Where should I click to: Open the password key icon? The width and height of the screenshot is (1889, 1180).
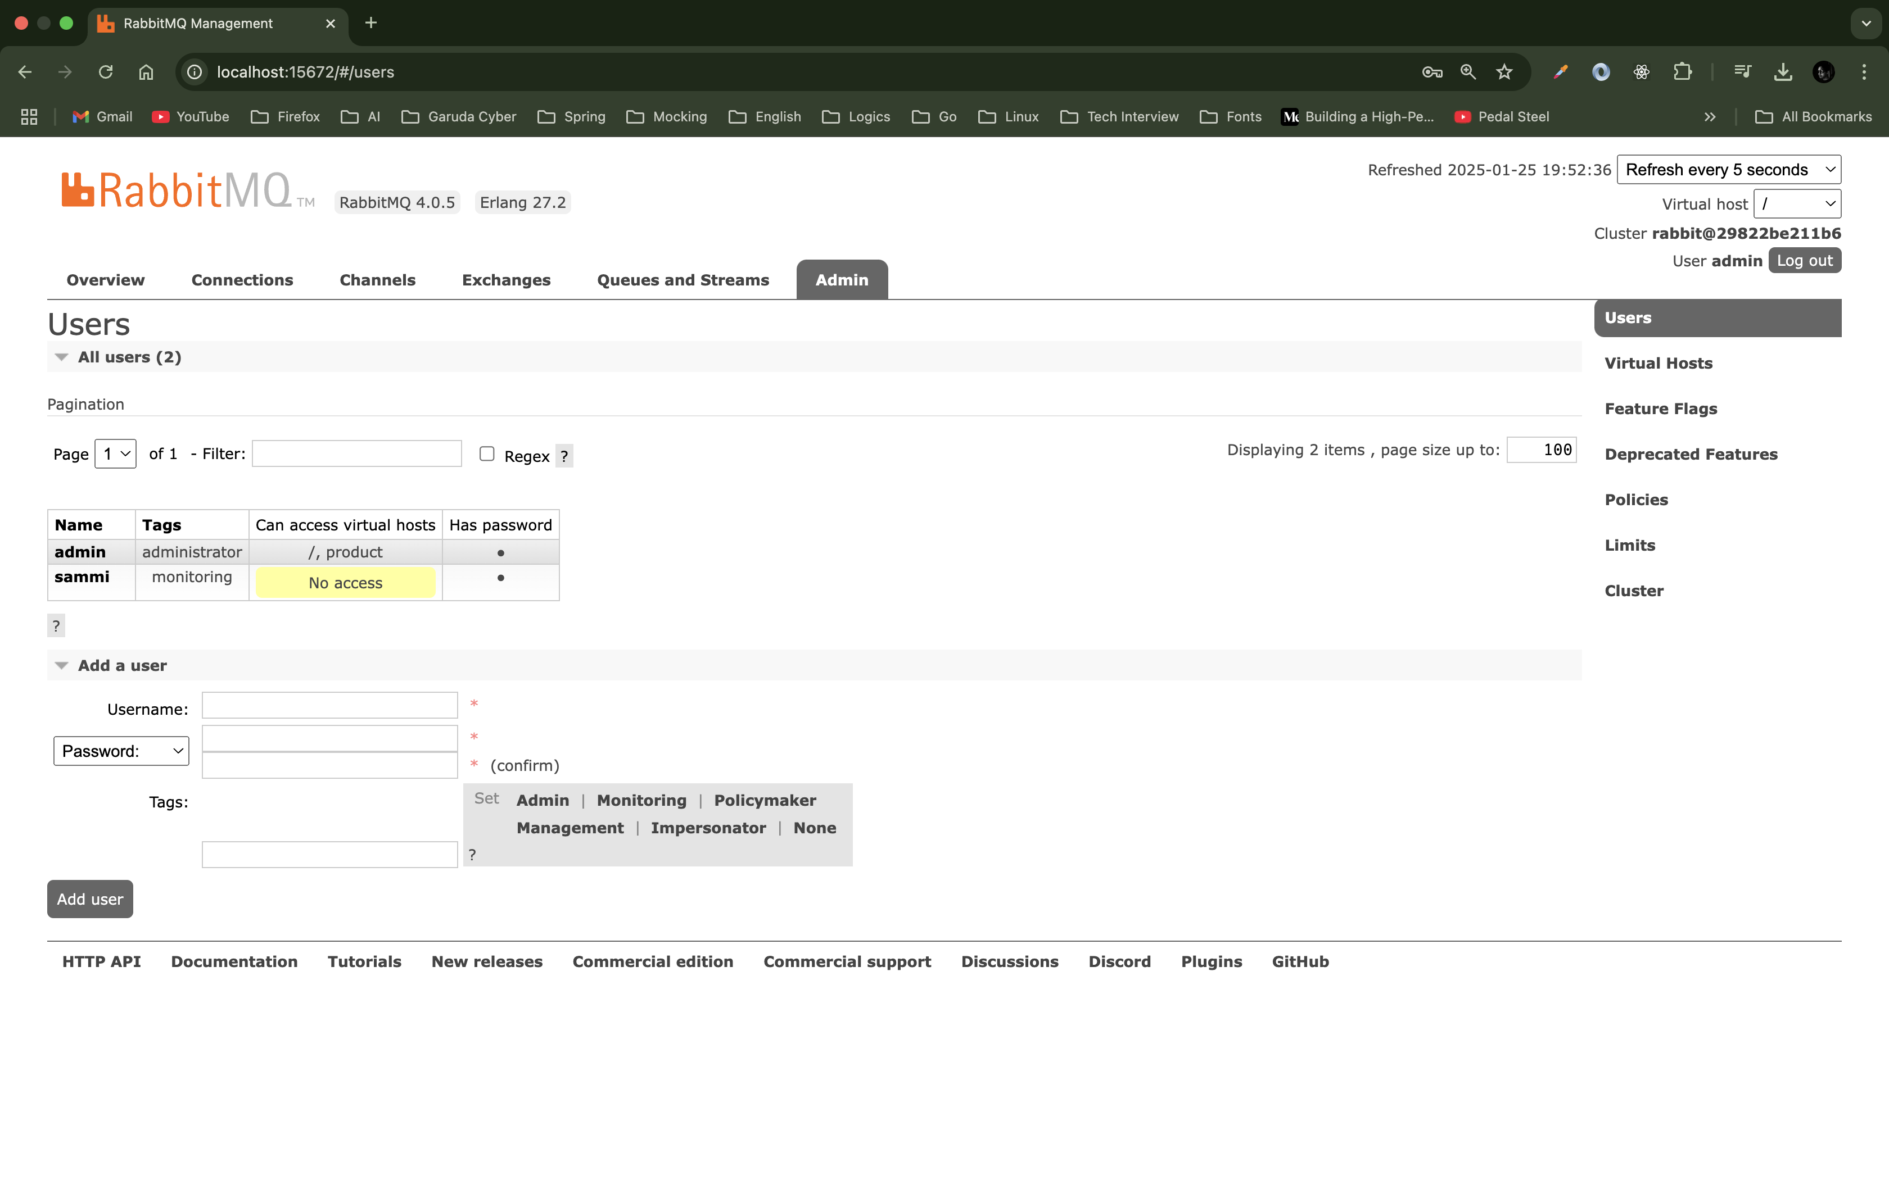click(x=1431, y=72)
